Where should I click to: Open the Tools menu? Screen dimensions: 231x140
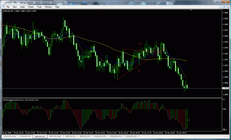click(x=39, y=7)
